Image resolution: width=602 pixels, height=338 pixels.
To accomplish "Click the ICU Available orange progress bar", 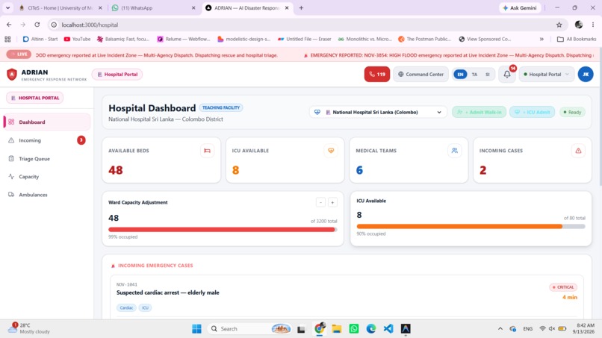I will click(471, 227).
